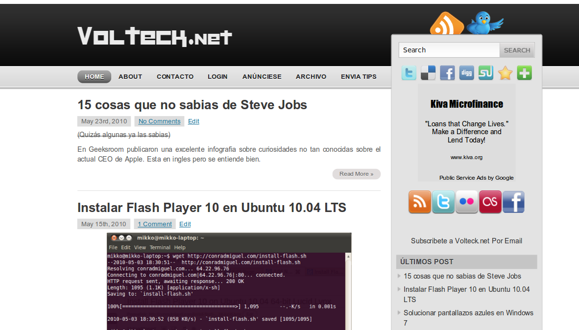Image resolution: width=579 pixels, height=330 pixels.
Task: Click the yellow star favorites icon
Action: [x=505, y=73]
